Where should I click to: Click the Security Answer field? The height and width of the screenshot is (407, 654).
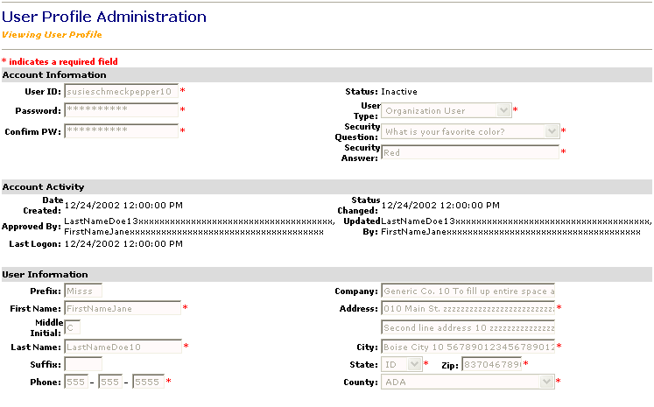(x=469, y=152)
